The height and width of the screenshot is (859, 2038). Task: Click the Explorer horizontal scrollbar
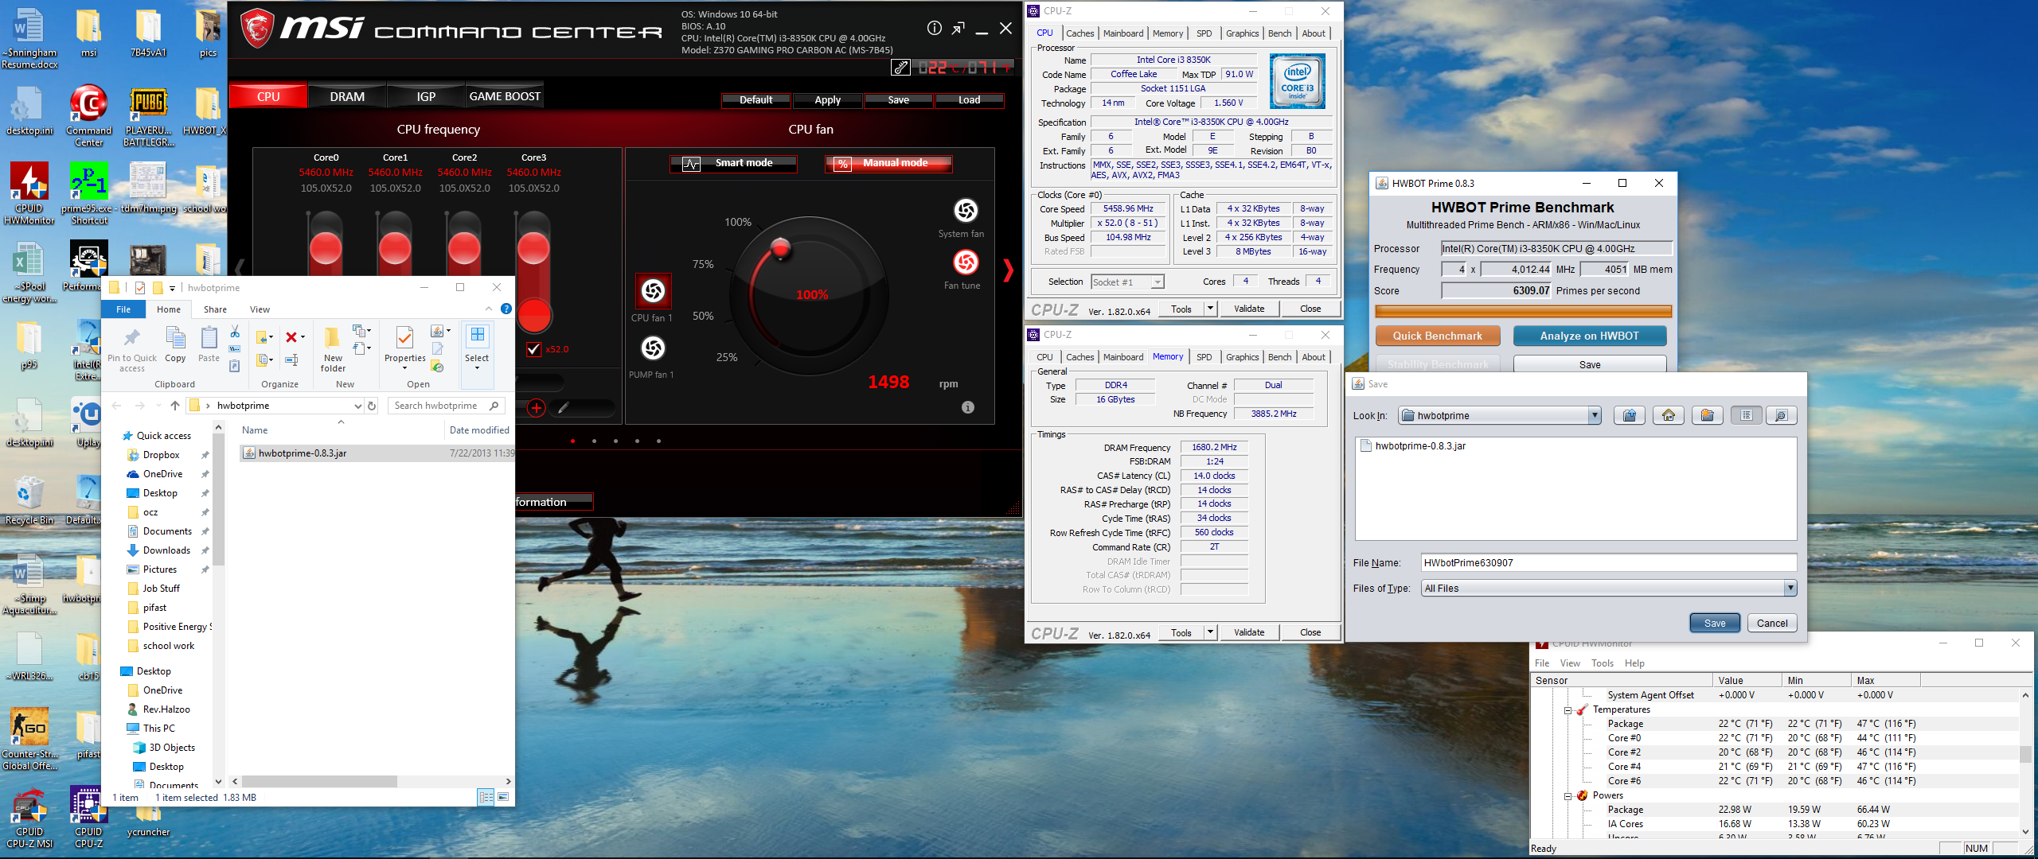319,782
